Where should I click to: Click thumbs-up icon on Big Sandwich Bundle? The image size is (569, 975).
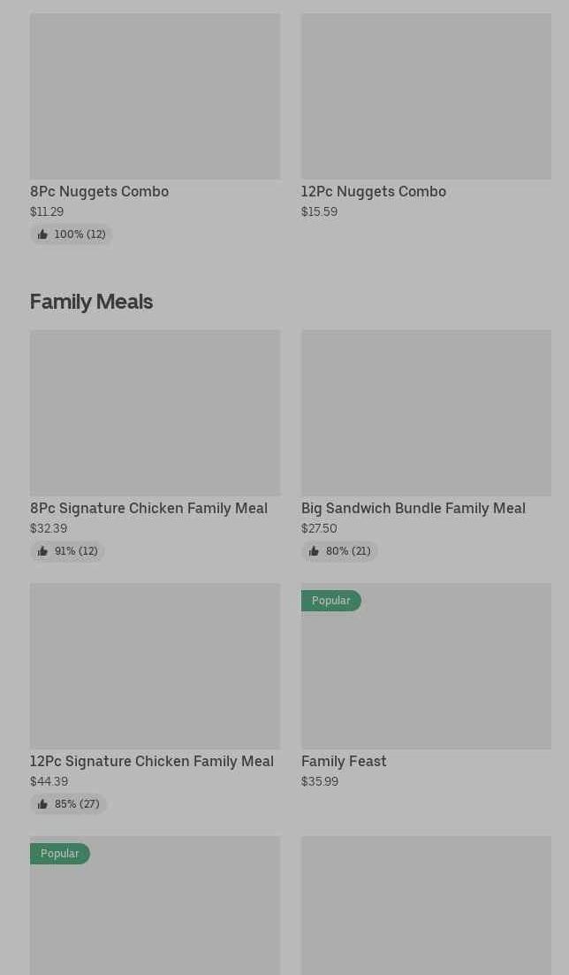tap(314, 551)
